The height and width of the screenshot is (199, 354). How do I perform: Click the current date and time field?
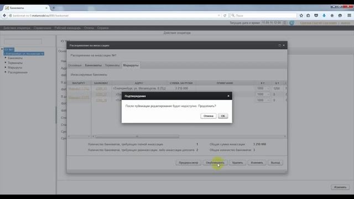[x=272, y=23]
